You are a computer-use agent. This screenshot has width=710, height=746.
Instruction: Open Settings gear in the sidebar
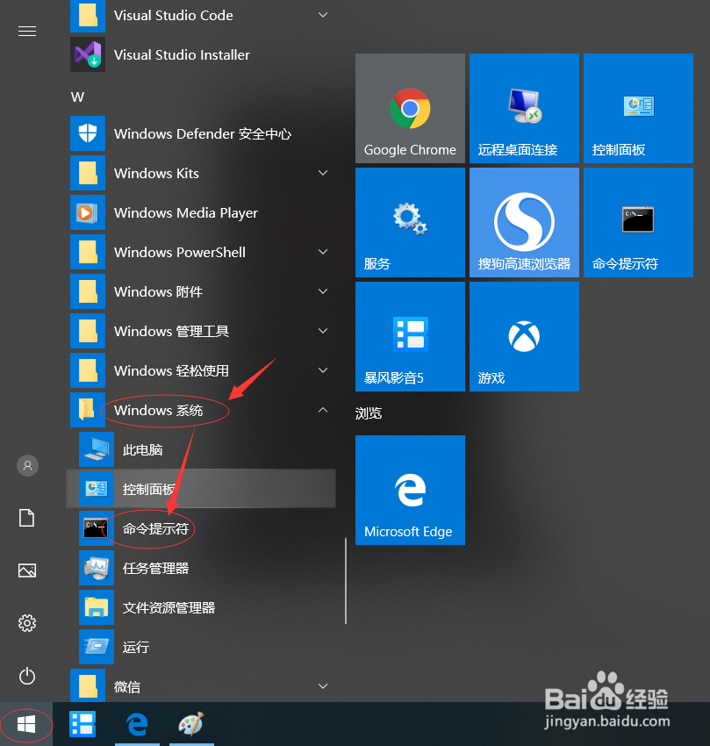(27, 623)
